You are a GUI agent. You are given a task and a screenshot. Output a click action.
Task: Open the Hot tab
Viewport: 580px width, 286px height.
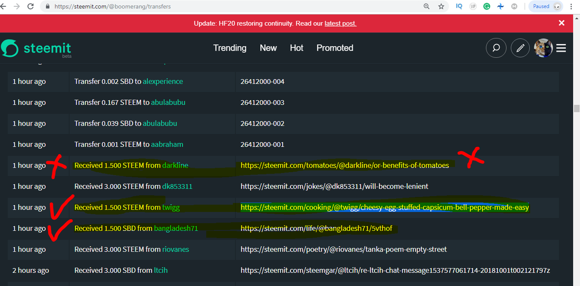click(297, 48)
